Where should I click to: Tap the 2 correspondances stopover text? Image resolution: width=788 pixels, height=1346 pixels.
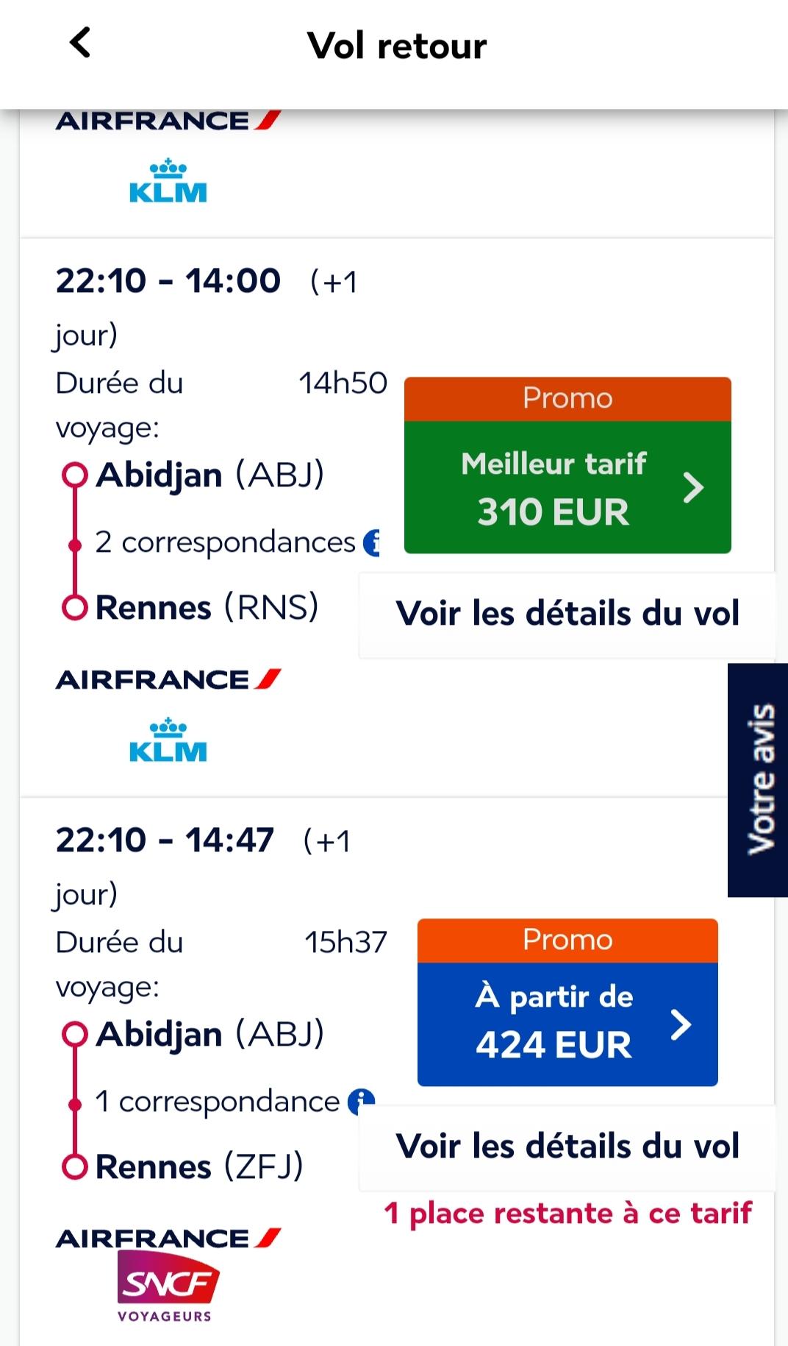click(x=225, y=542)
